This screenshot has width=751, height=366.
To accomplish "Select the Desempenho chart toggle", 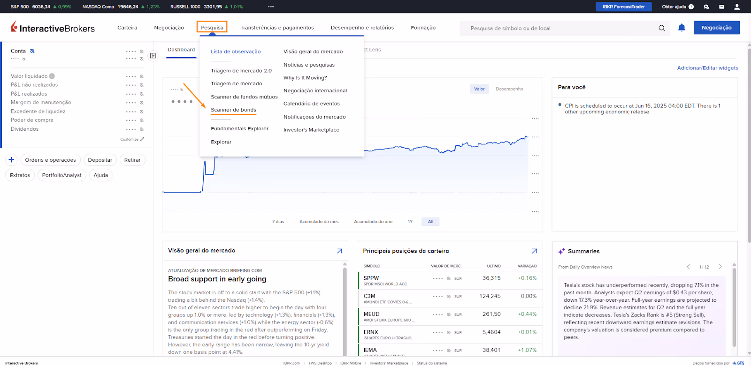I will pos(509,89).
